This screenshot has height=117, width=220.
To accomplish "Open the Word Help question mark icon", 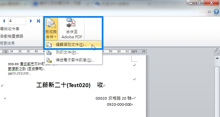I will tap(216, 12).
